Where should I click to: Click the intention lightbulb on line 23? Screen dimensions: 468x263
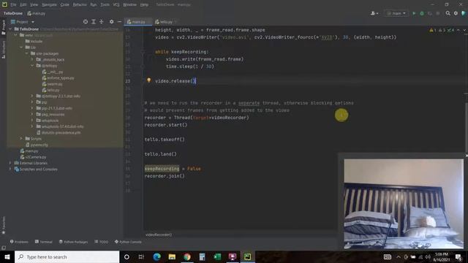tap(148, 80)
